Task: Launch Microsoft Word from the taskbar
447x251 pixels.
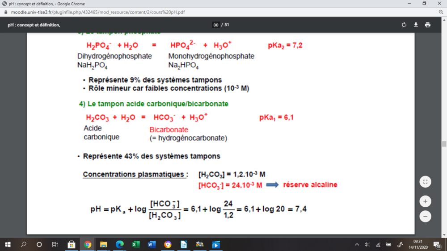Action: coord(152,244)
